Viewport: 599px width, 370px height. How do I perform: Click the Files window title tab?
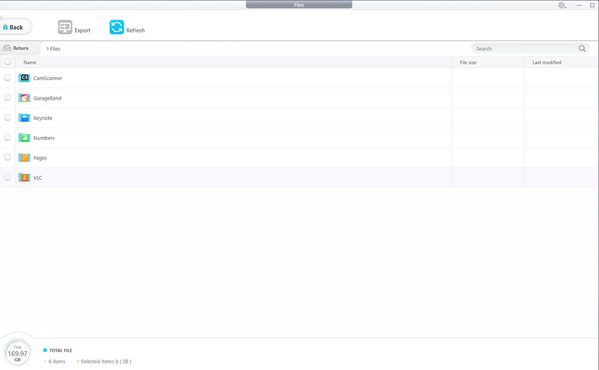click(299, 5)
